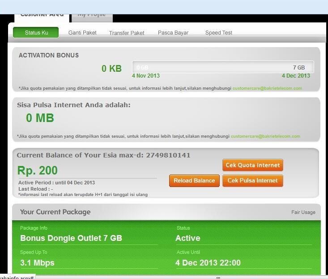Select the Active status value

188,238
